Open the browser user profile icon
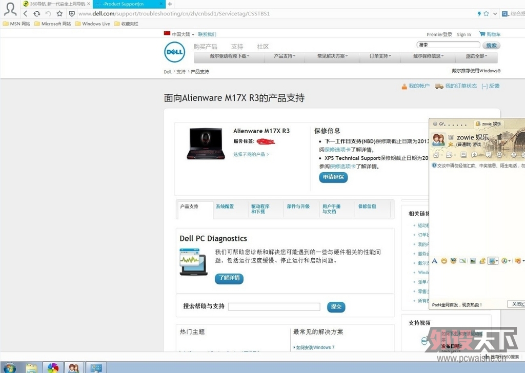Screen dimensions: 525x373 point(10,9)
